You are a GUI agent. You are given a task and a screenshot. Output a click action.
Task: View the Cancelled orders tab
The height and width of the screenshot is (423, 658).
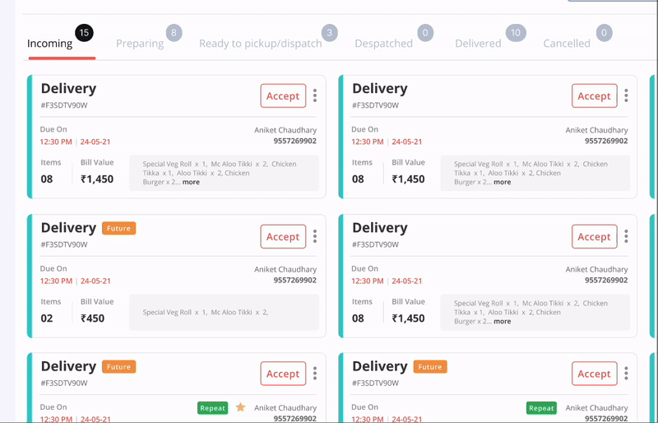coord(567,44)
